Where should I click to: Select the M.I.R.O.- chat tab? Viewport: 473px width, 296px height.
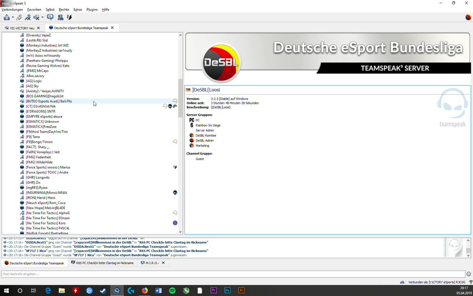click(153, 263)
